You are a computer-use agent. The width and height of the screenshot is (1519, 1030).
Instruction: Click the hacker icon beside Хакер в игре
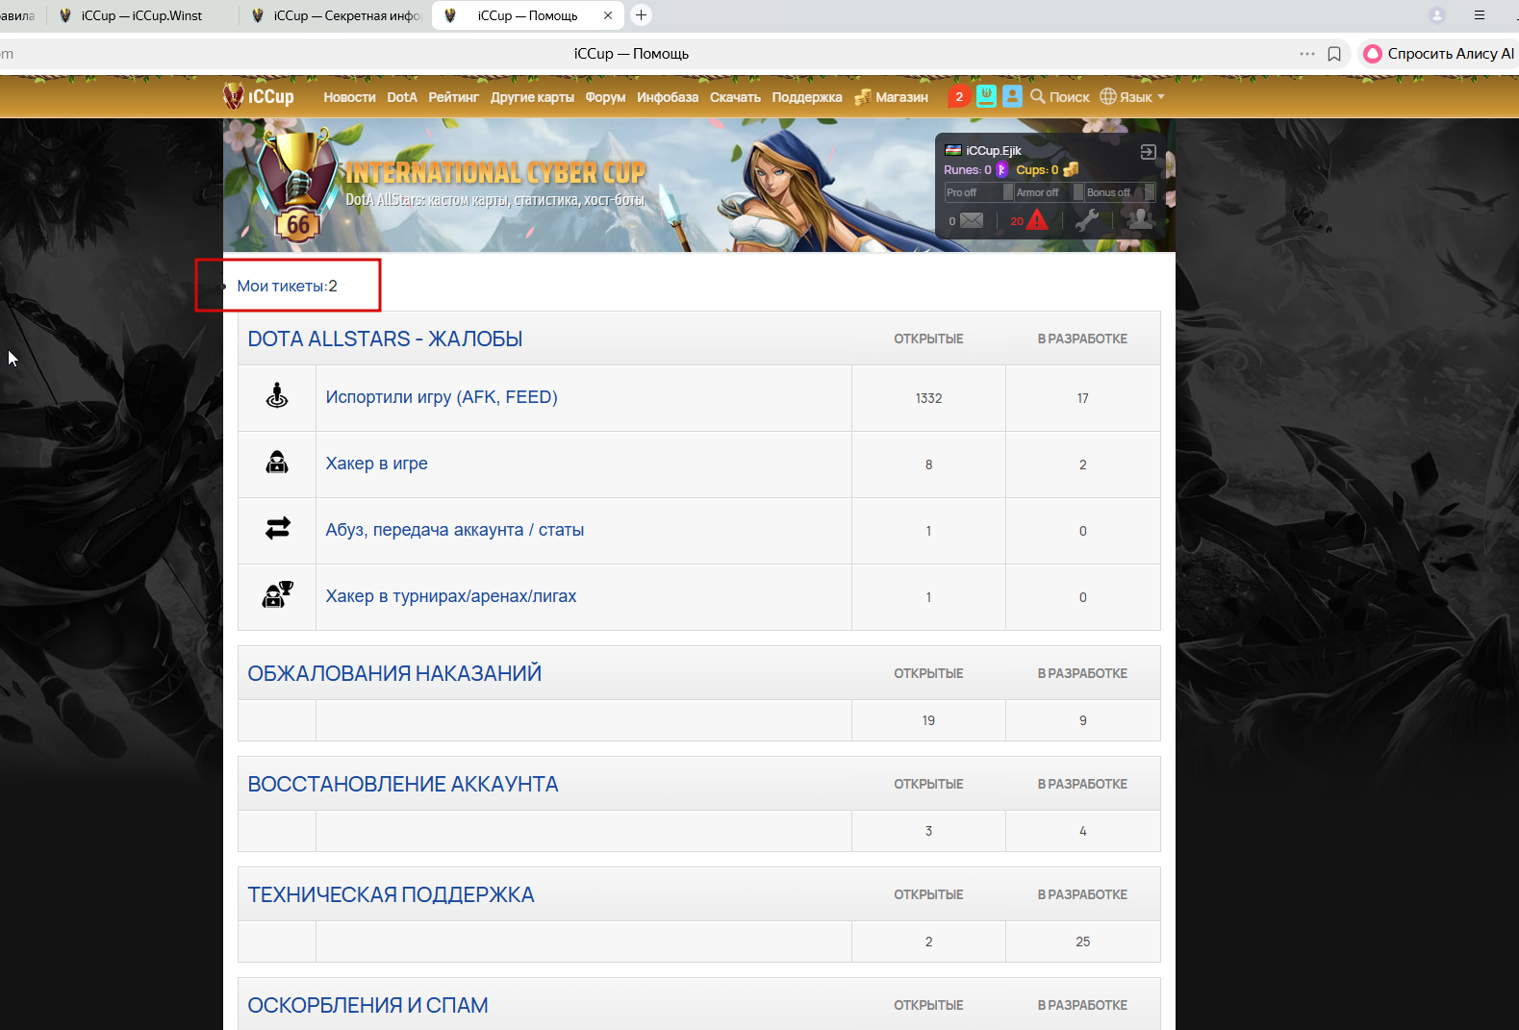(x=277, y=463)
